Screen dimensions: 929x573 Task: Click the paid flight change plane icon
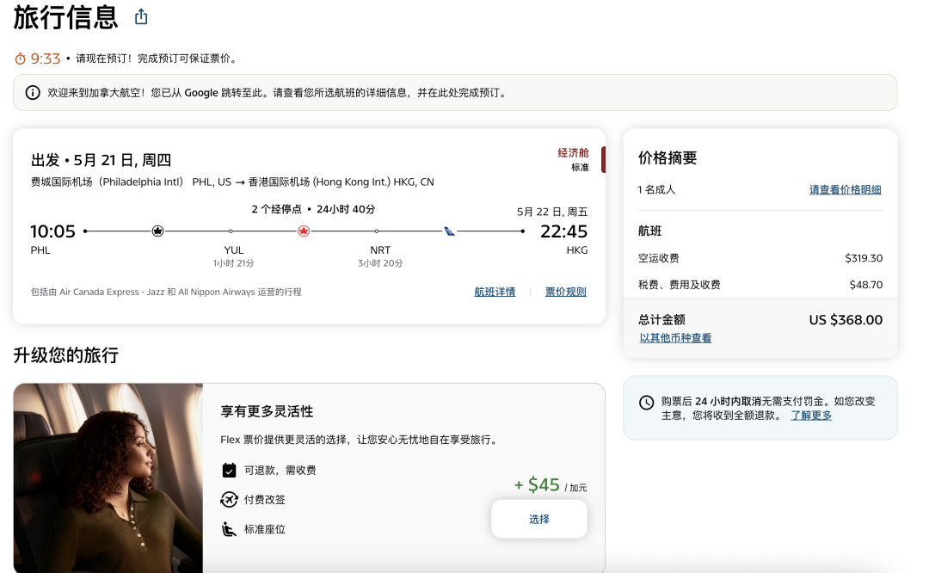click(229, 500)
